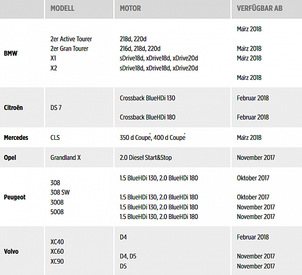Select the 308 SW model text

pyautogui.click(x=60, y=192)
